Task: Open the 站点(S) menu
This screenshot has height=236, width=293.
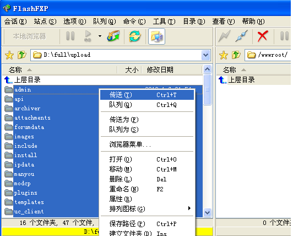Action: pos(45,22)
